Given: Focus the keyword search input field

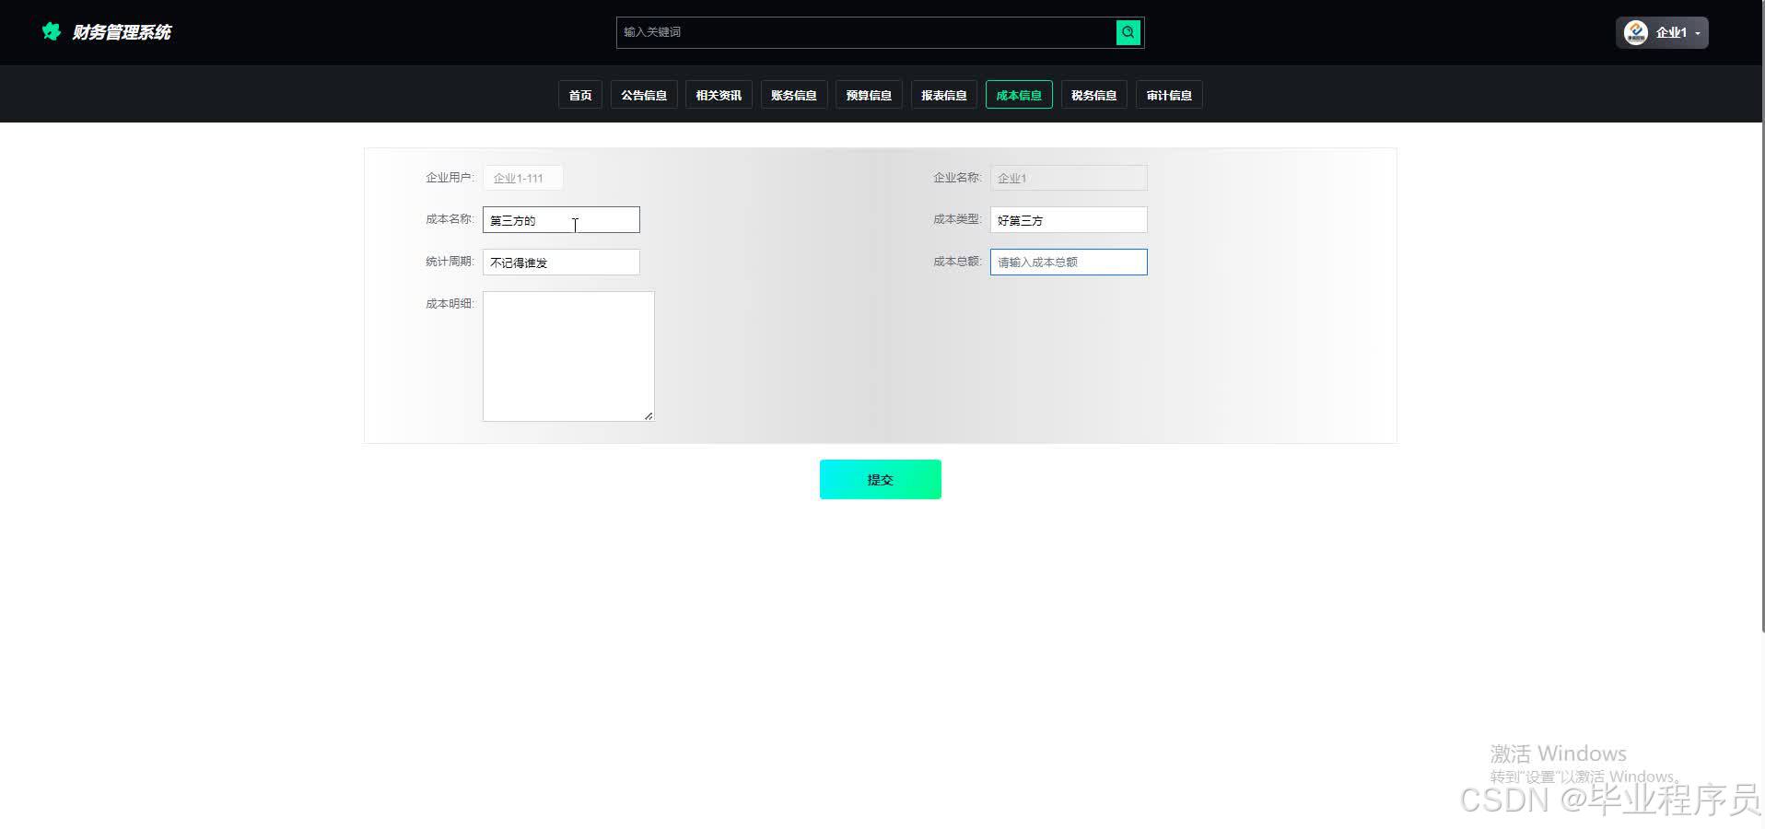Looking at the screenshot, I should click(x=866, y=32).
